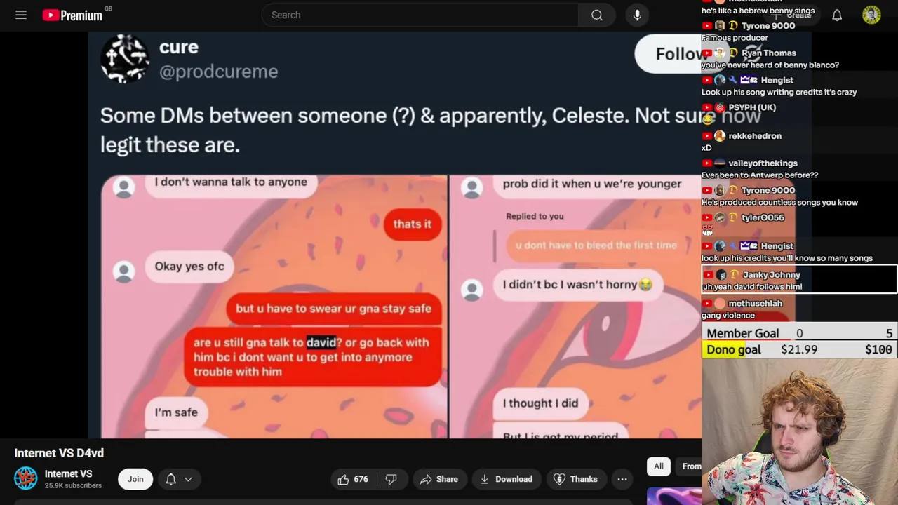Click into the Search input field
The image size is (898, 505).
coord(420,15)
